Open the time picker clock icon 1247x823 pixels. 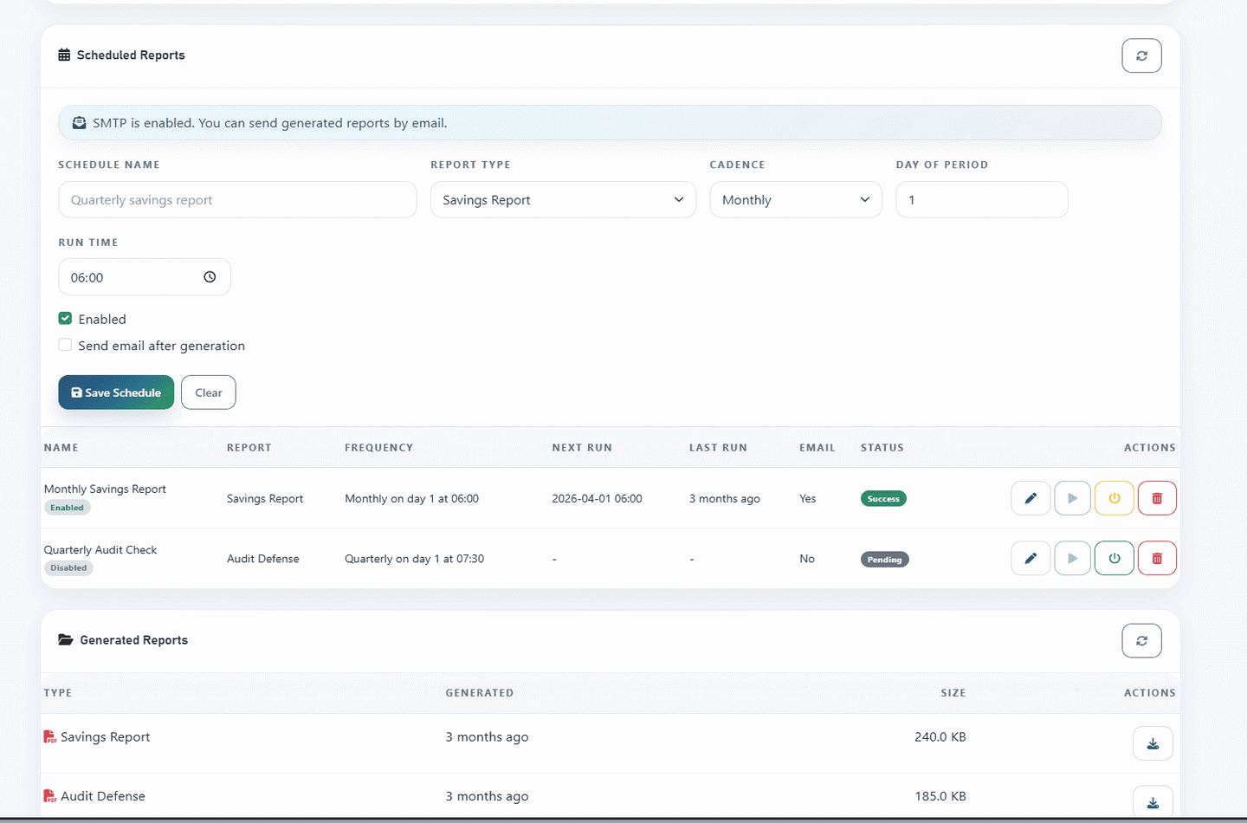pyautogui.click(x=210, y=277)
